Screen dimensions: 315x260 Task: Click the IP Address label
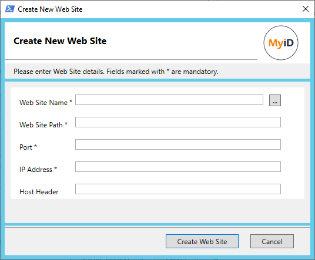click(38, 169)
